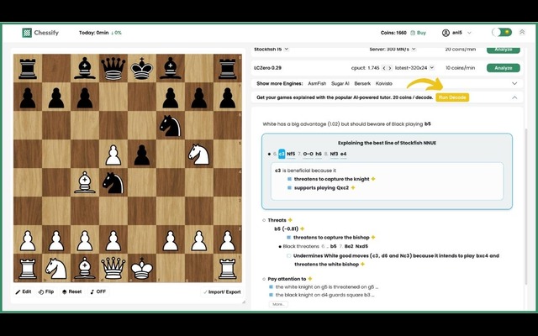
Task: Select the white rook on h1
Action: (x=228, y=268)
